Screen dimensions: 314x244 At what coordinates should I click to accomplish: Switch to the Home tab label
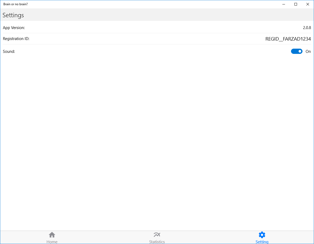click(x=52, y=242)
